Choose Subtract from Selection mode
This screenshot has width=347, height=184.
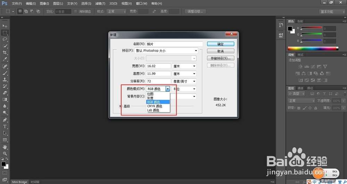click(x=32, y=11)
